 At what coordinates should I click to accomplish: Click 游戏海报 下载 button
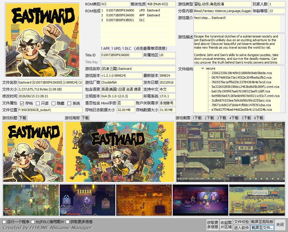click(85, 118)
